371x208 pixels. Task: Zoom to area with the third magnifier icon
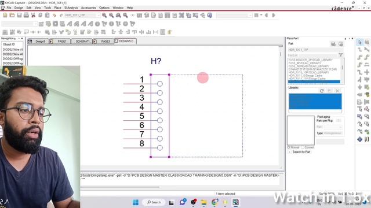(x=118, y=16)
